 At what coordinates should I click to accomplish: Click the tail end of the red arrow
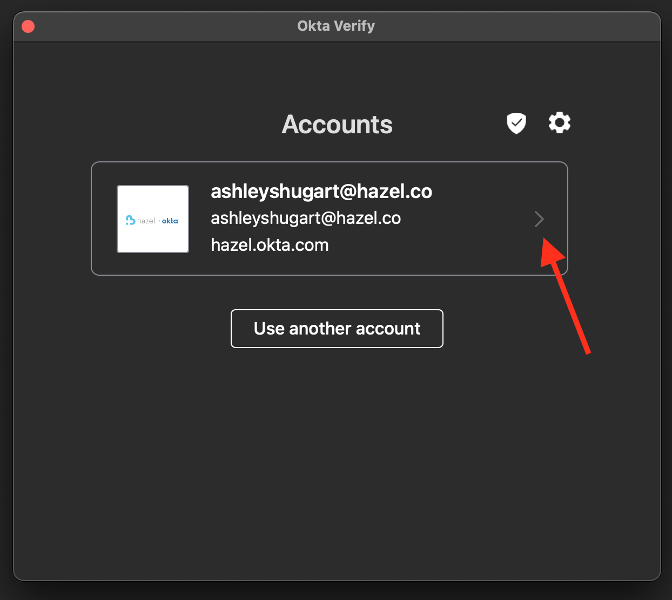pos(587,352)
